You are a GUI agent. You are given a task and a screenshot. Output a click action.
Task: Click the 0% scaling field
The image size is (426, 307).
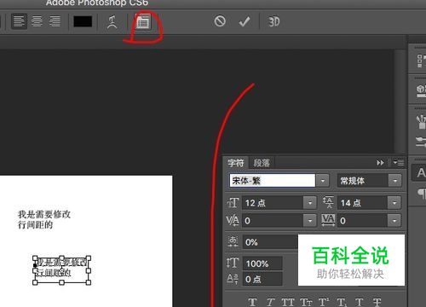(x=270, y=242)
